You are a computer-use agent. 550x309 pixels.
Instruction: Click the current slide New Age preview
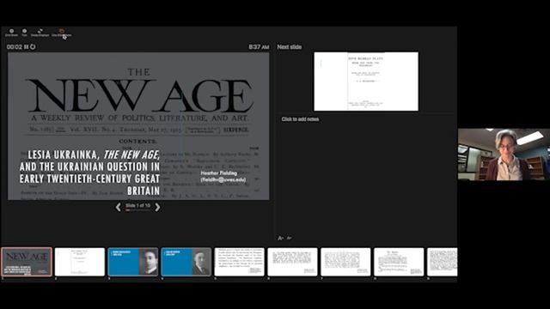point(138,126)
